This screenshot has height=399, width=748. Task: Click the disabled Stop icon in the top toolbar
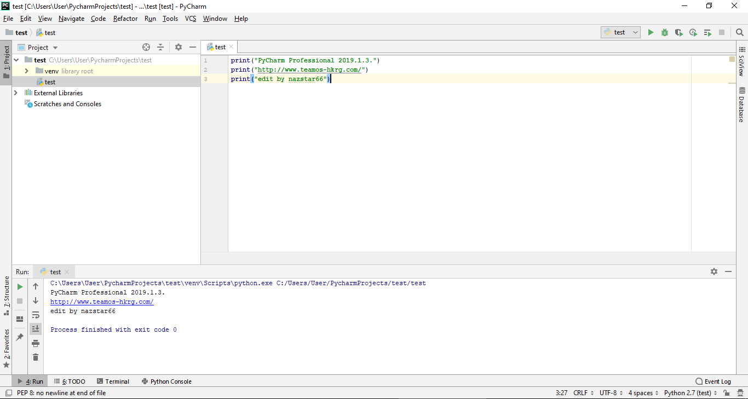pos(722,33)
